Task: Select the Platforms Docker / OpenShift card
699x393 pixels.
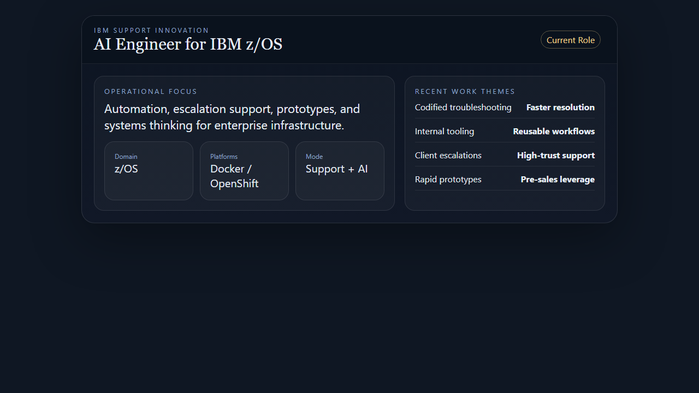Action: pos(244,170)
